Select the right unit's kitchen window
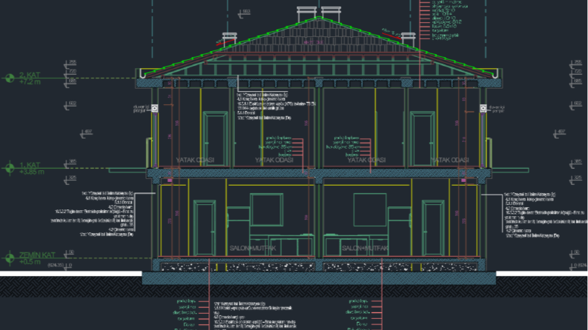 (370, 209)
